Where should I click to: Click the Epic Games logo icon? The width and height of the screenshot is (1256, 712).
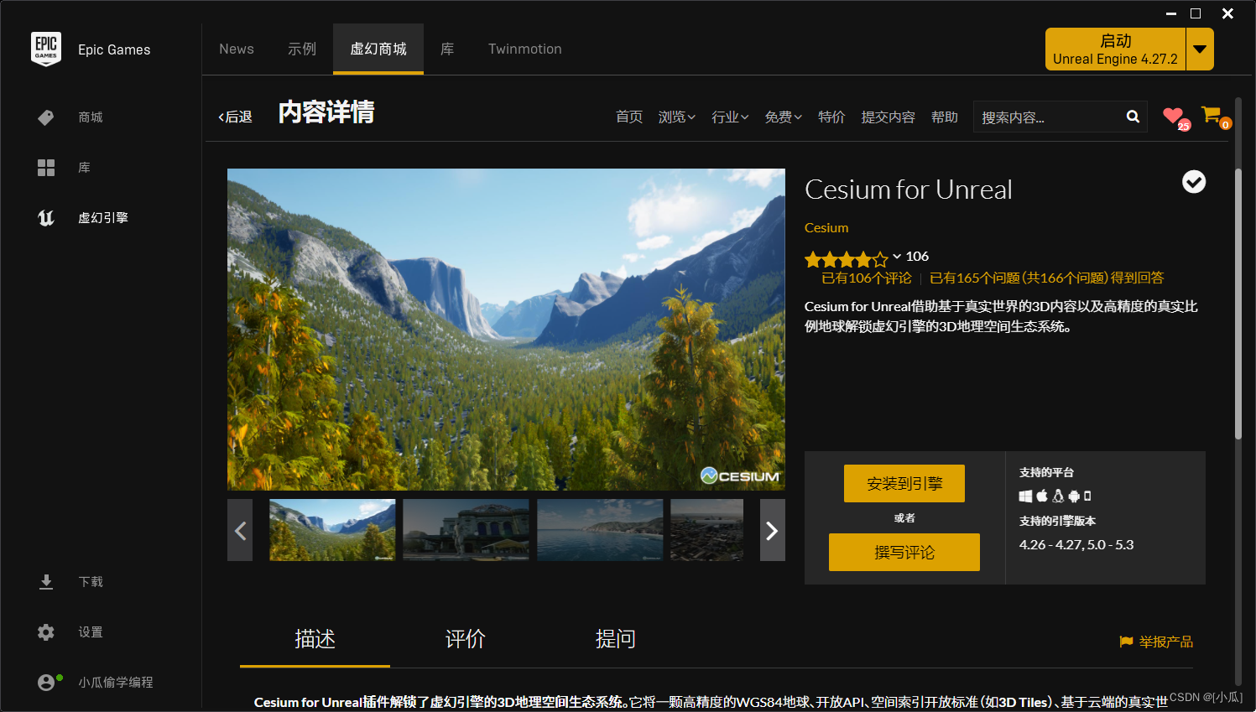[x=46, y=49]
